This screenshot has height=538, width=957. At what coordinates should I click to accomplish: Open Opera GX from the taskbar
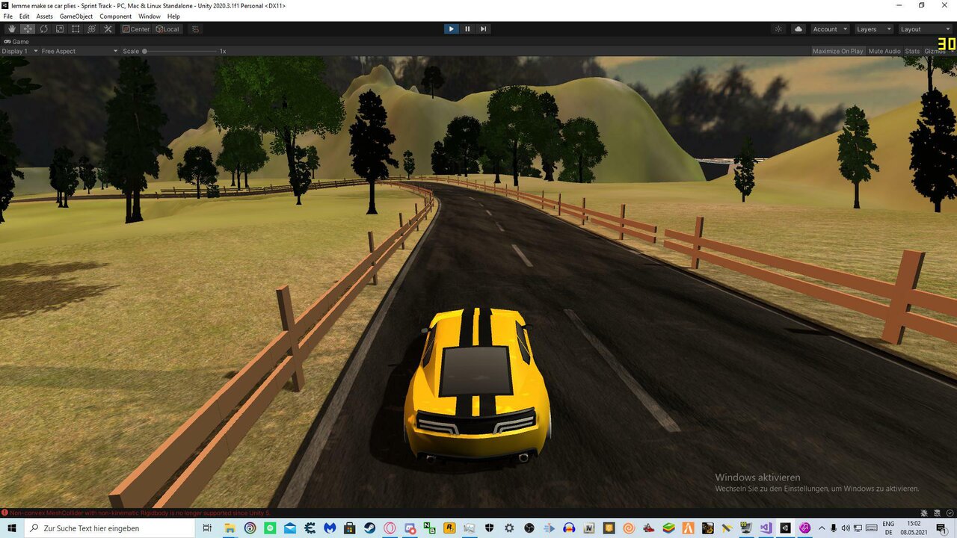pyautogui.click(x=390, y=528)
